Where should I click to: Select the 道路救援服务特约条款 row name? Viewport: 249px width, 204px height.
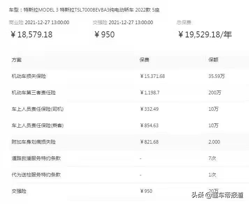coord(36,158)
